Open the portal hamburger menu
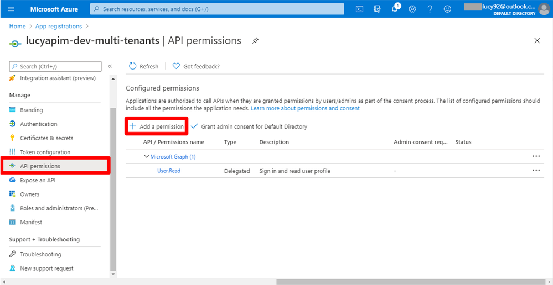This screenshot has width=553, height=285. (11, 9)
